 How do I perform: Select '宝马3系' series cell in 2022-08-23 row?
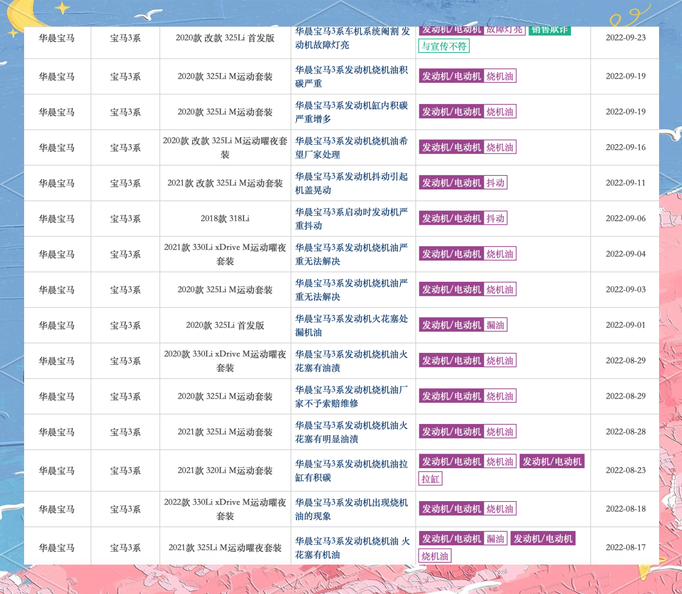point(125,470)
